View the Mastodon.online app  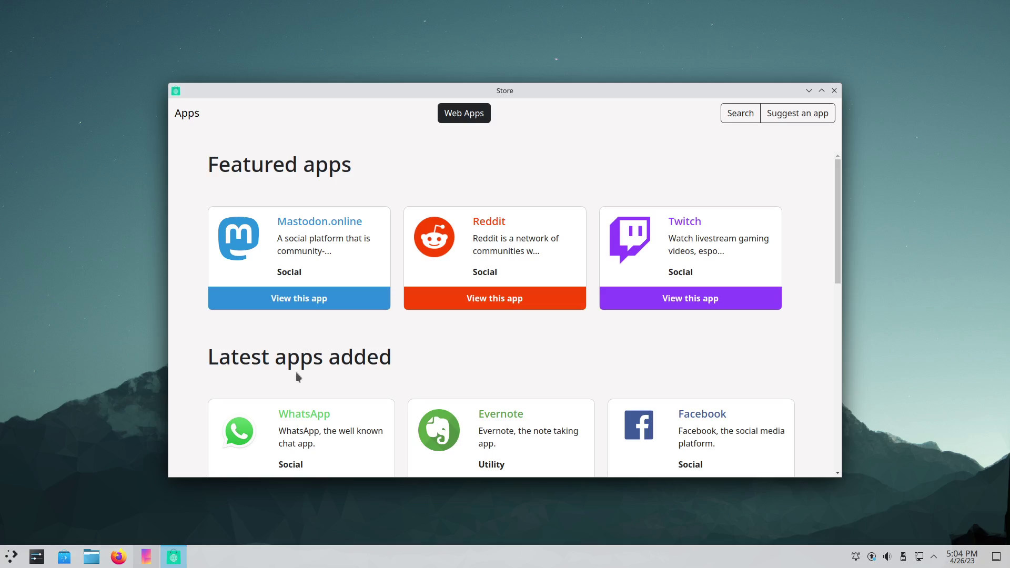click(x=299, y=298)
